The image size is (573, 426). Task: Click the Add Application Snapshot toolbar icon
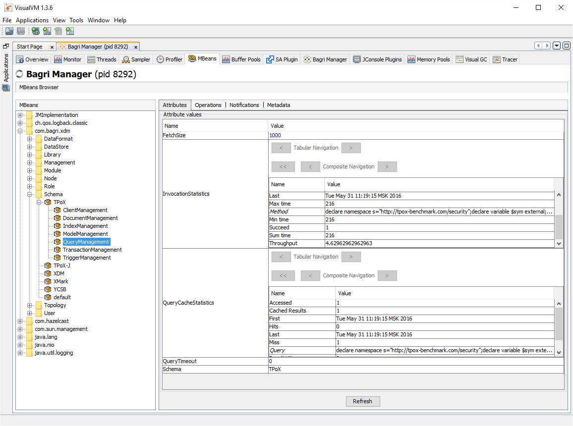(70, 31)
